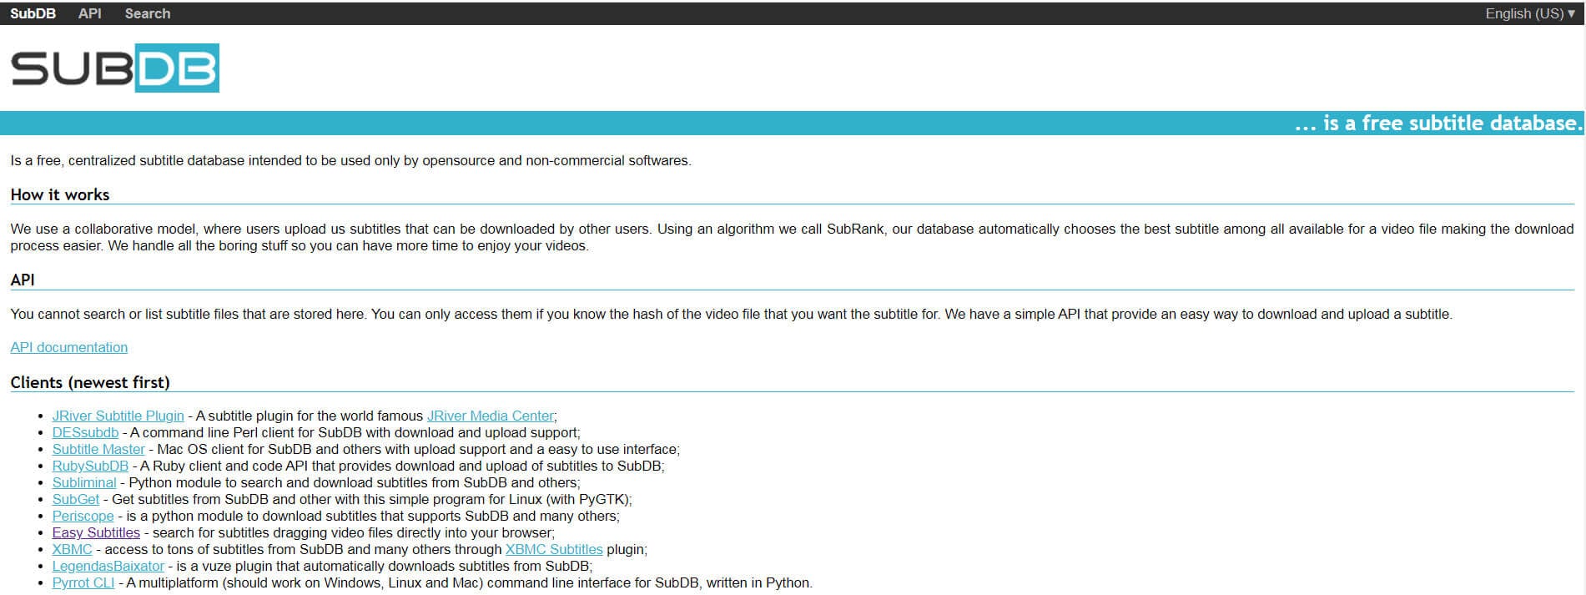Open the SubDB item in top navigation

coord(33,13)
